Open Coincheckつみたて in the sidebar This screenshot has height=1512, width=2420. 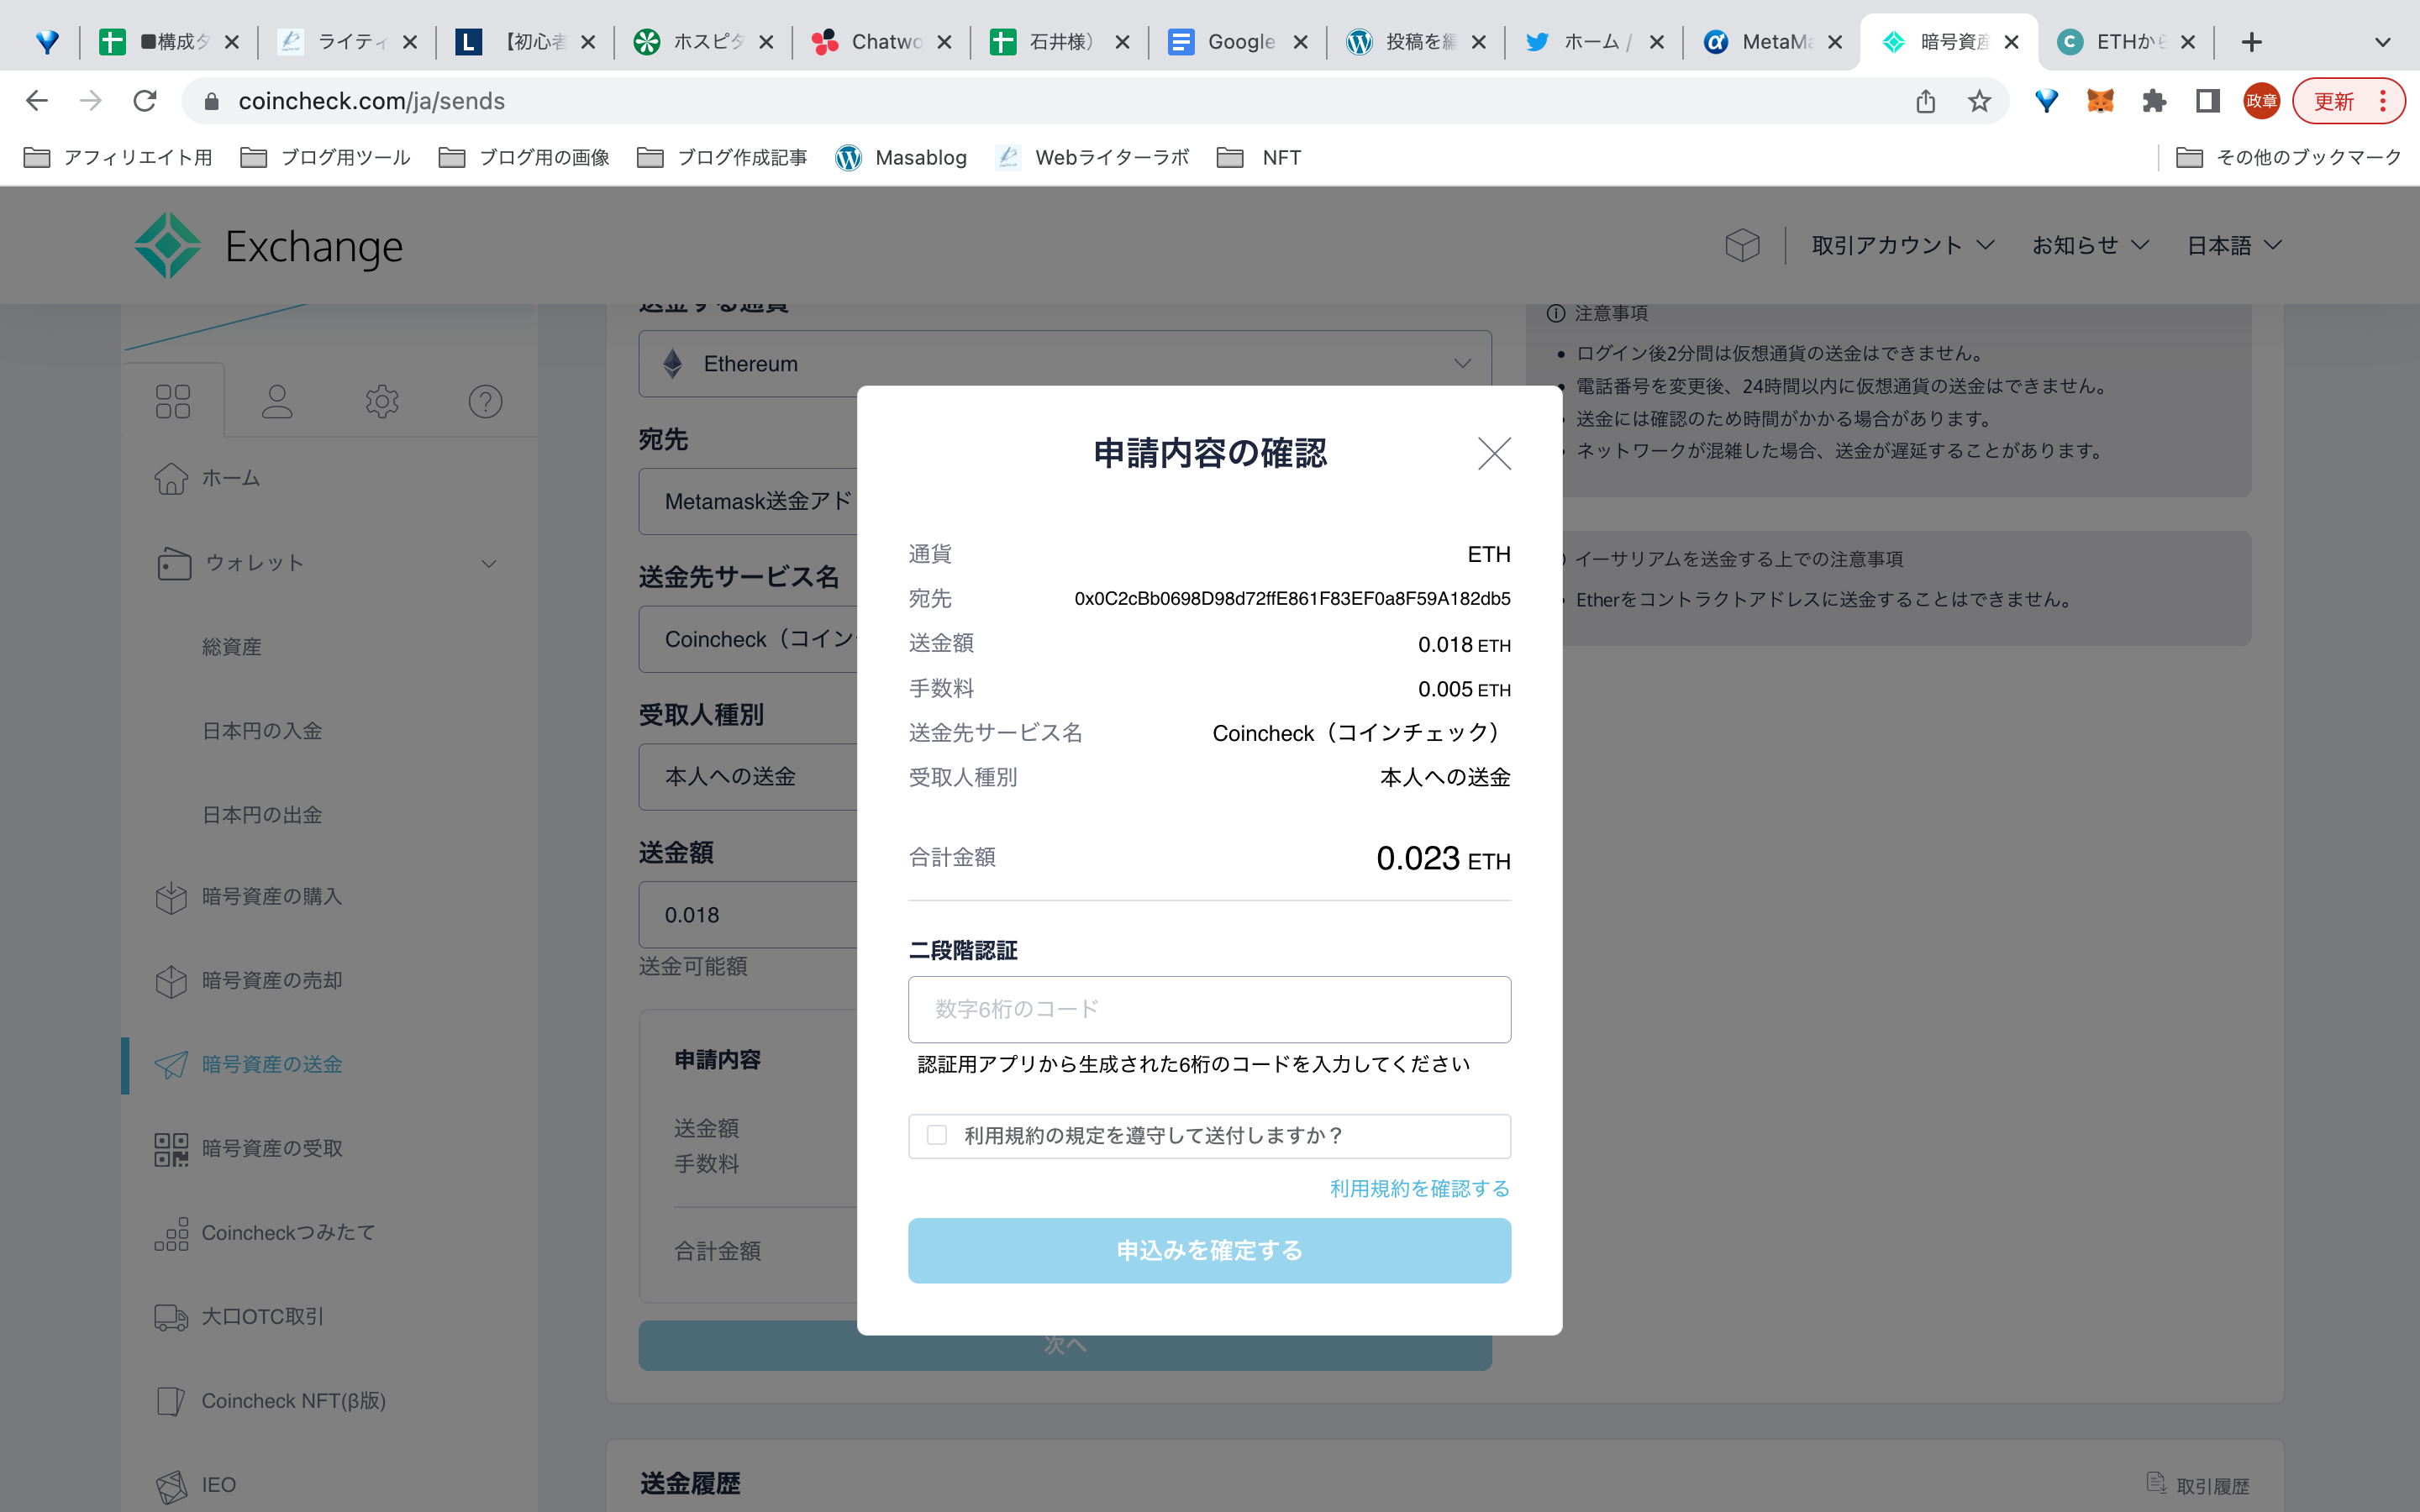tap(265, 1233)
